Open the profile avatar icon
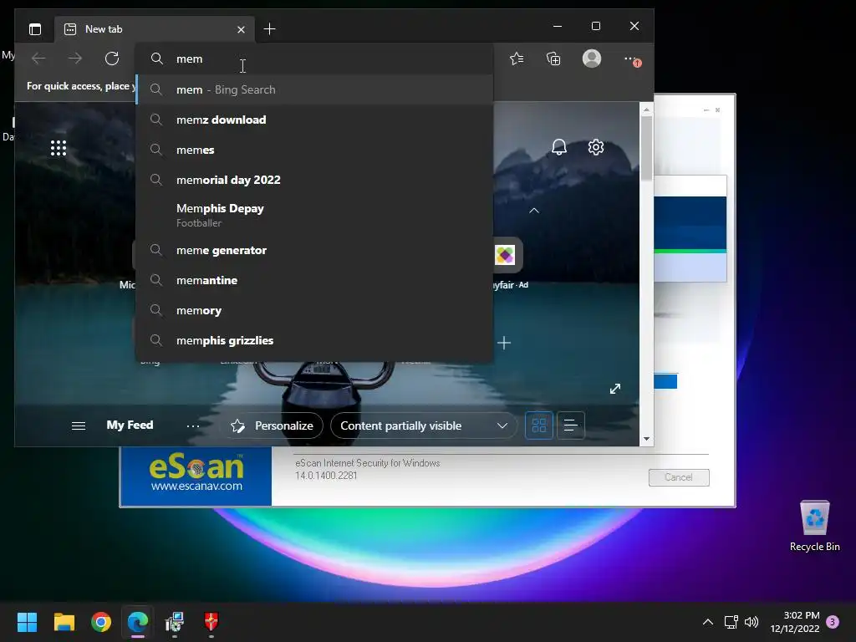This screenshot has height=642, width=856. pos(592,59)
